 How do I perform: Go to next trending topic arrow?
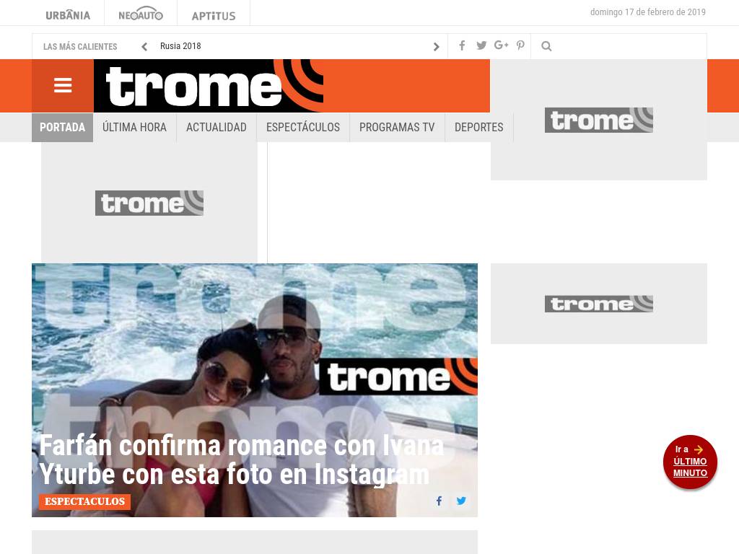(x=436, y=47)
